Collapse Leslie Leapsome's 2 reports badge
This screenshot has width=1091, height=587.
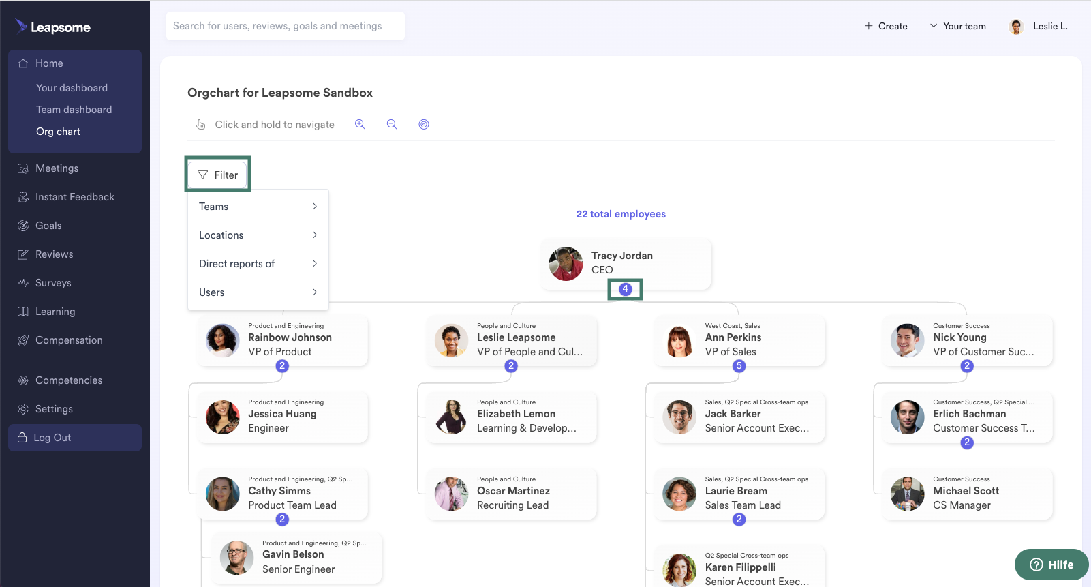pyautogui.click(x=511, y=366)
